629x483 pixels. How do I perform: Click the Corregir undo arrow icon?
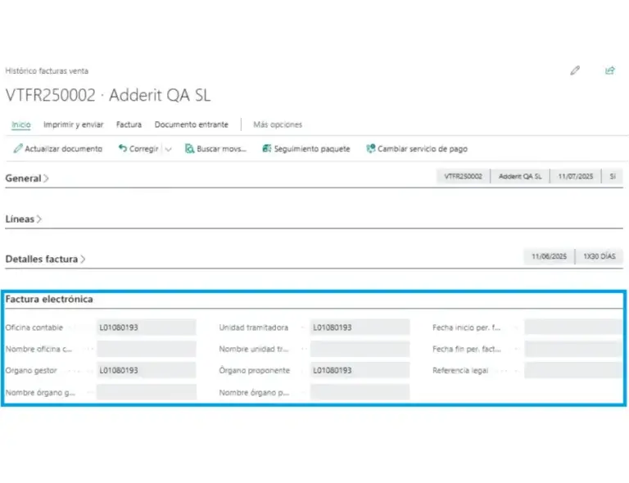tap(123, 149)
